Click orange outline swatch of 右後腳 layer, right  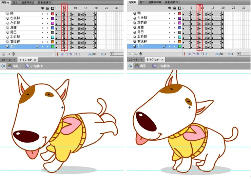tap(180, 42)
